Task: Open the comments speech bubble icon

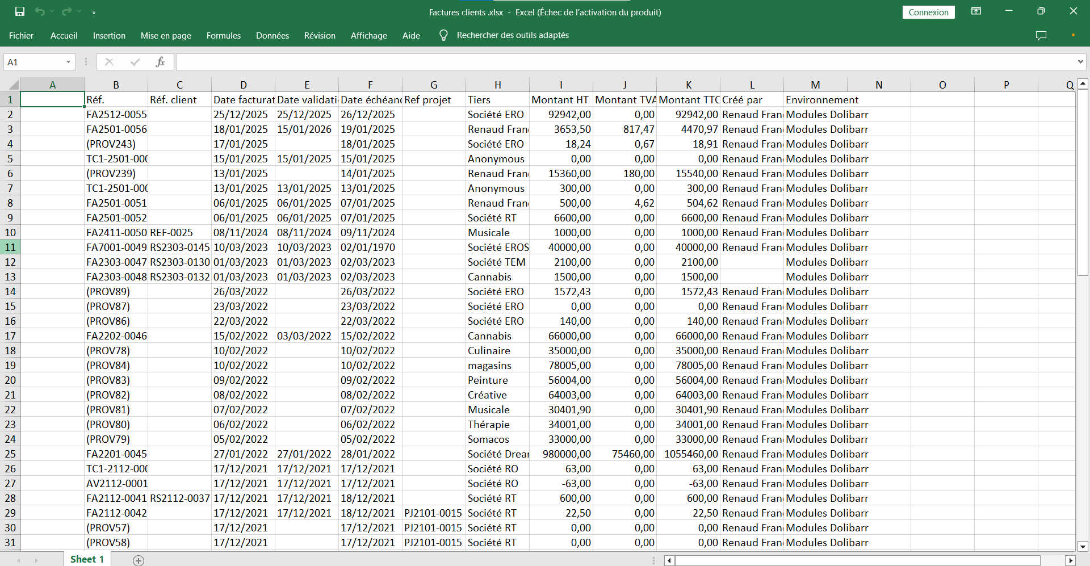Action: tap(1041, 35)
